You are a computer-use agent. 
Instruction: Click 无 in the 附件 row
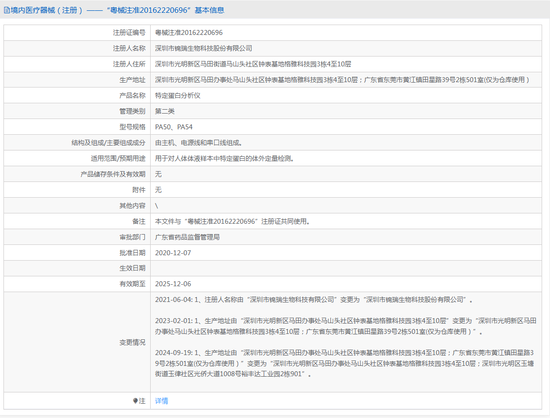pyautogui.click(x=158, y=190)
